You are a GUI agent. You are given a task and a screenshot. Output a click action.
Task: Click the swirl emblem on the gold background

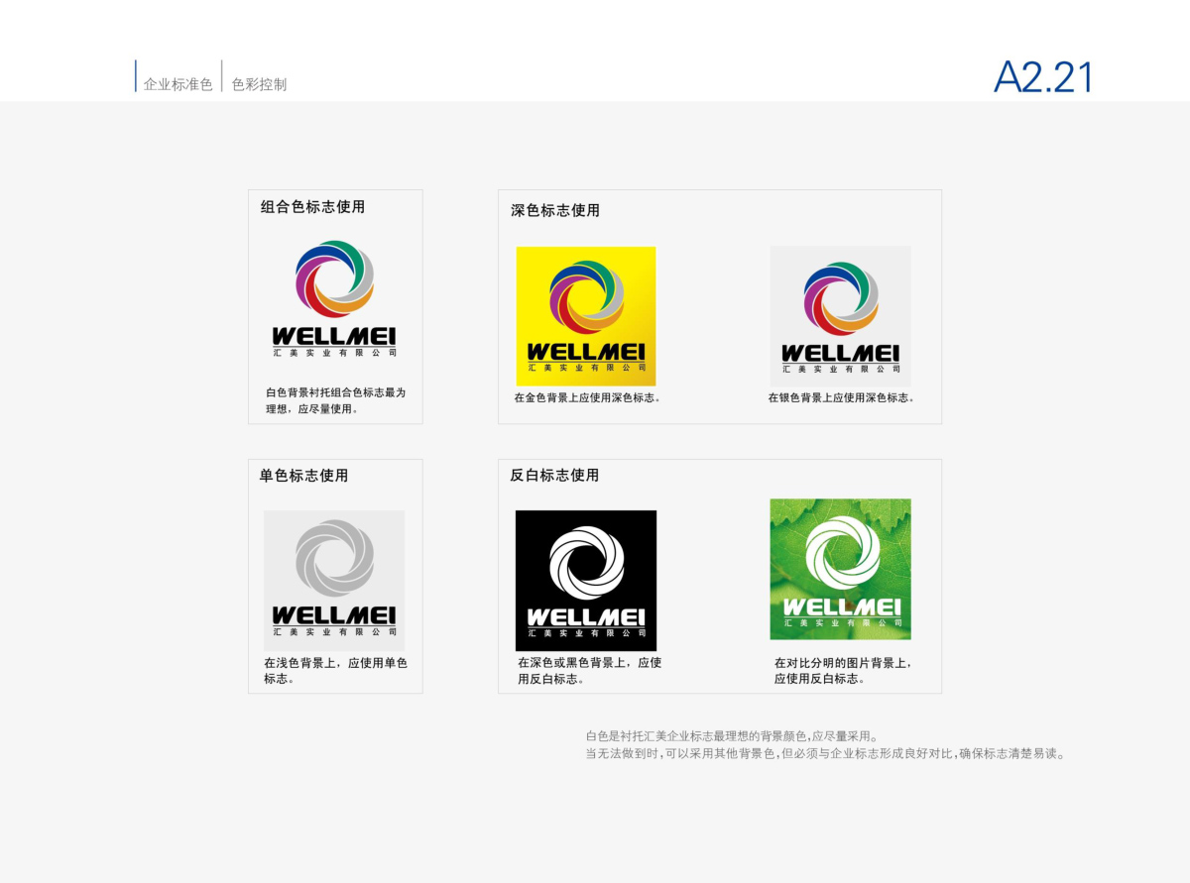586,295
